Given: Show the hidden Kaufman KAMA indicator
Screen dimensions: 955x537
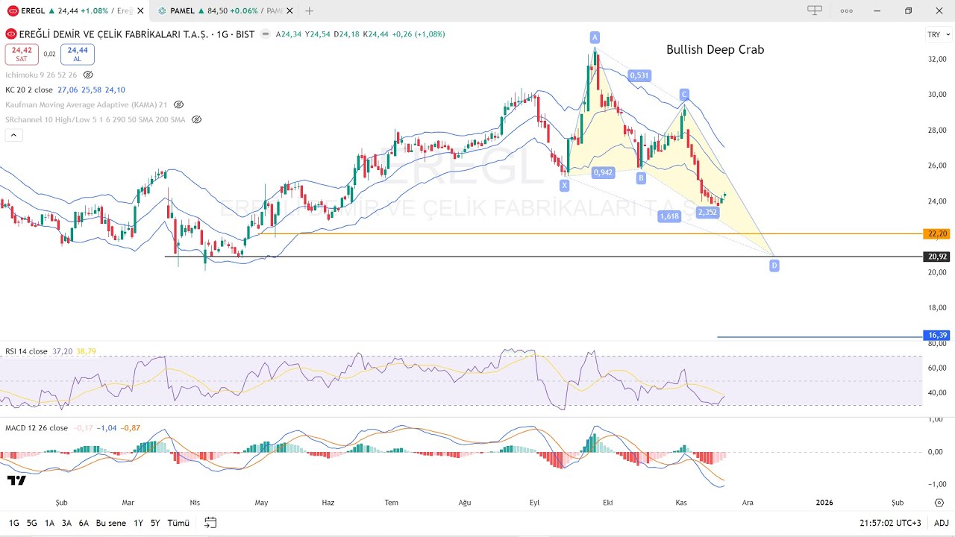Looking at the screenshot, I should coord(178,104).
